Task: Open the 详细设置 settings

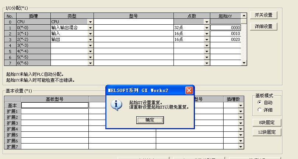Action: [x=263, y=26]
